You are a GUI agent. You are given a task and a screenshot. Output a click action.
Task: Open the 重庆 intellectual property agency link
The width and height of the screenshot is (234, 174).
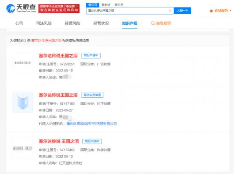click(92, 123)
